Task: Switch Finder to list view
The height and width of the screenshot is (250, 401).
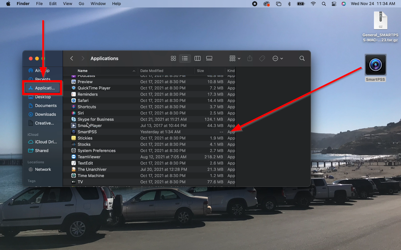Action: click(x=185, y=59)
